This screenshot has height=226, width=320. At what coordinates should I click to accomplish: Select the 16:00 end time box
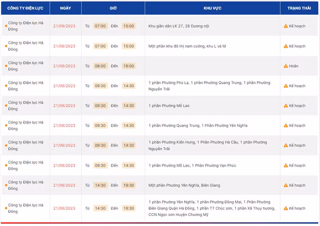click(129, 66)
